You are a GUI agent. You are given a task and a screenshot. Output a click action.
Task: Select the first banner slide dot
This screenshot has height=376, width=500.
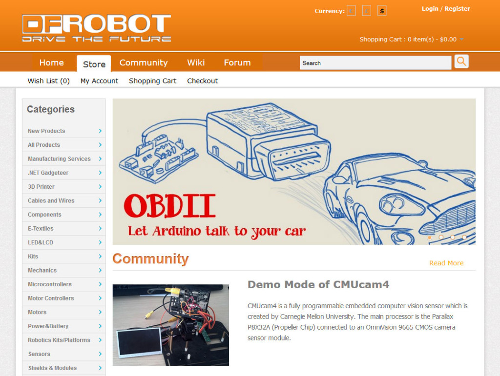point(429,237)
